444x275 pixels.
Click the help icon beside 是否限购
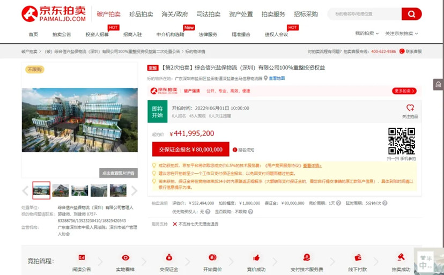(x=250, y=212)
